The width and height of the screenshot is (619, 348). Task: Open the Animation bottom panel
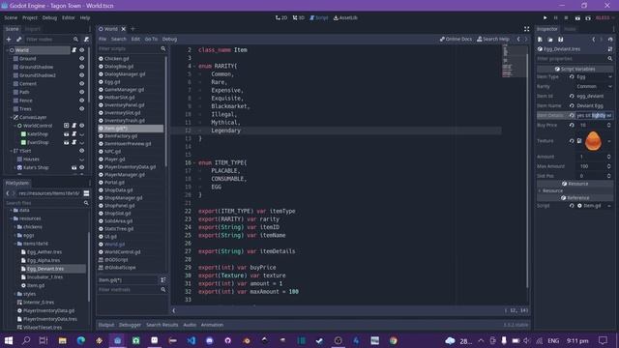pos(212,325)
